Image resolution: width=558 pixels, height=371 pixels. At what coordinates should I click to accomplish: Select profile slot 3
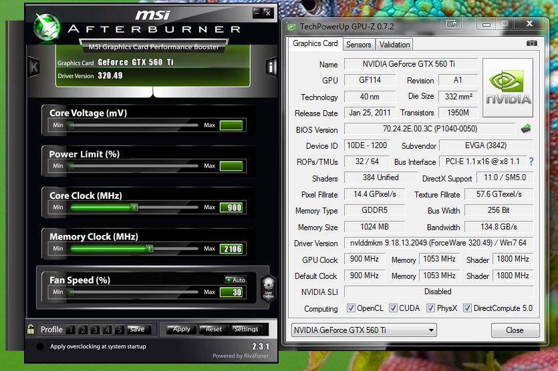[x=95, y=330]
